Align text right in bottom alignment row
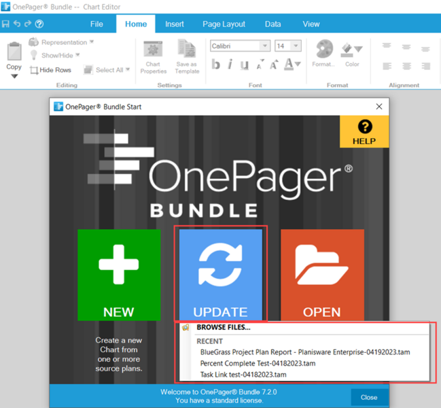 coord(425,66)
